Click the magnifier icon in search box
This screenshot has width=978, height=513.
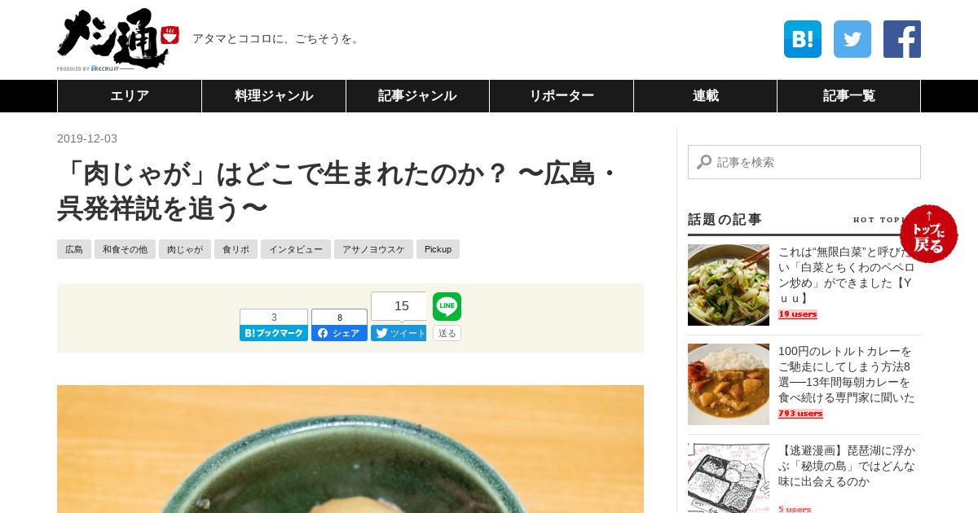coord(704,162)
